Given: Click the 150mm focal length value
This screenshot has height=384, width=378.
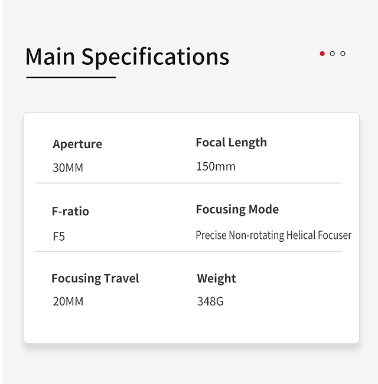Looking at the screenshot, I should tap(216, 167).
